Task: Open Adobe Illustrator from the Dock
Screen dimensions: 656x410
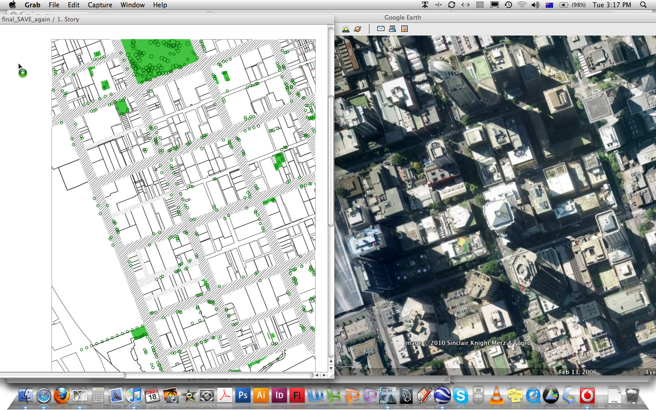Action: pyautogui.click(x=261, y=396)
